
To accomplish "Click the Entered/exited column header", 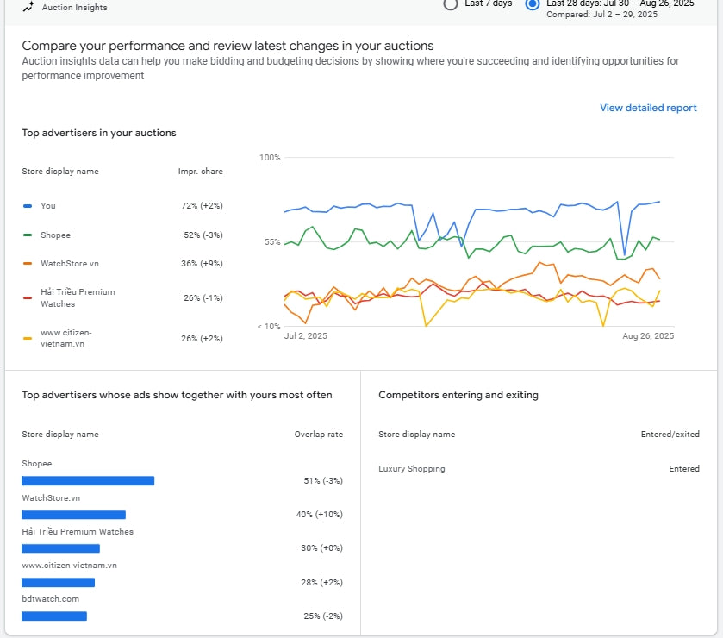I will pos(670,434).
